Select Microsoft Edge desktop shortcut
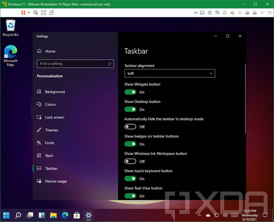274x222 pixels. pyautogui.click(x=11, y=56)
